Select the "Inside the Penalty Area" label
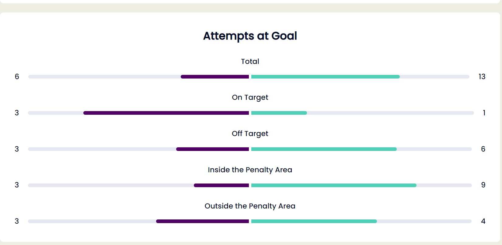 click(x=250, y=170)
